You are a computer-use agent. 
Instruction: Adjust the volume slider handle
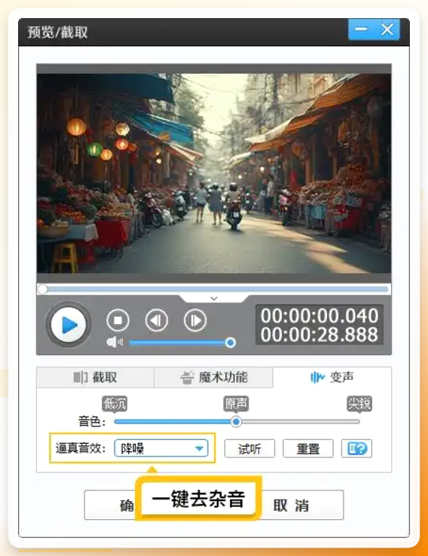230,343
